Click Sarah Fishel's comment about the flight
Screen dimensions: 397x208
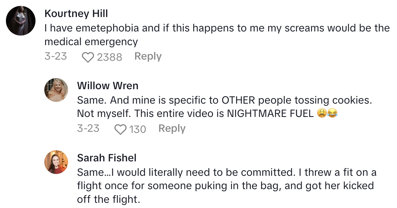pos(225,186)
